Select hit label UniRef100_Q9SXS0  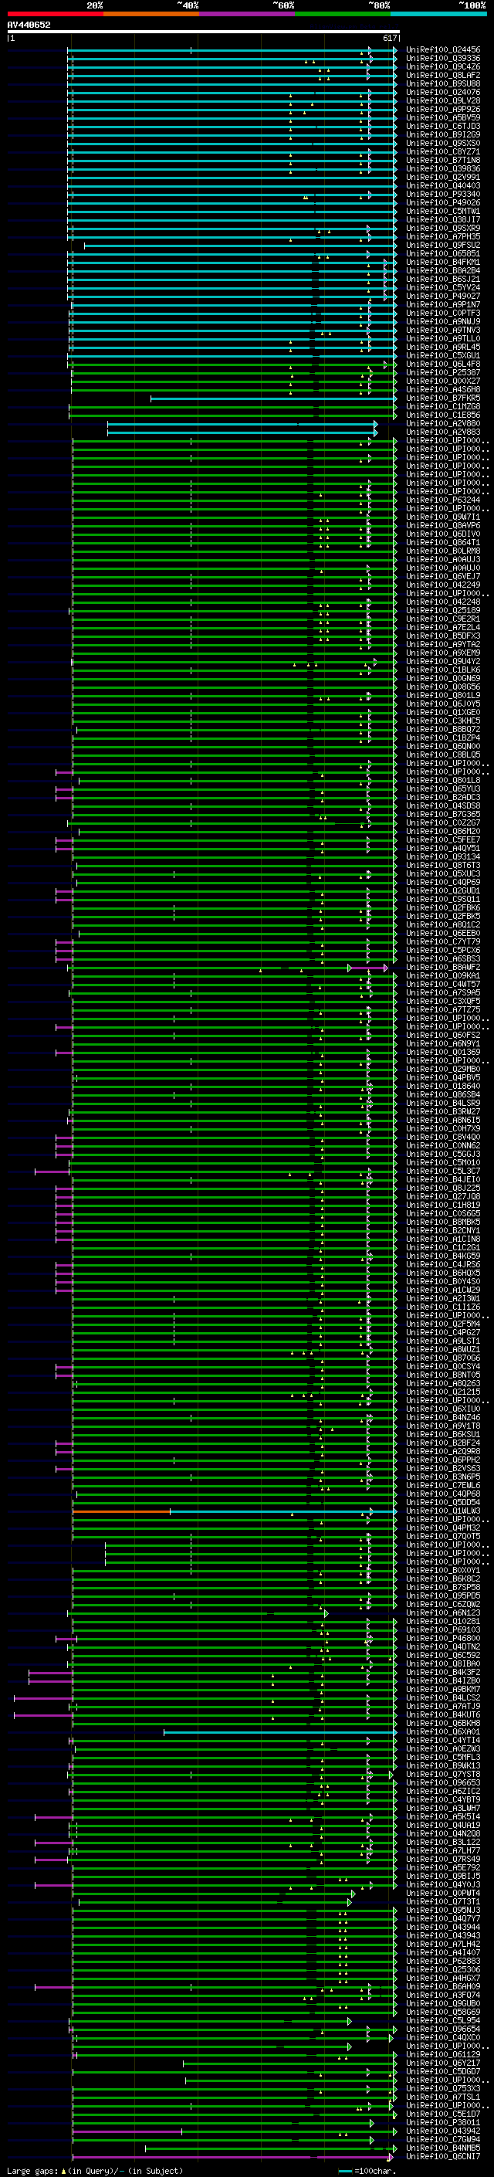443,143
